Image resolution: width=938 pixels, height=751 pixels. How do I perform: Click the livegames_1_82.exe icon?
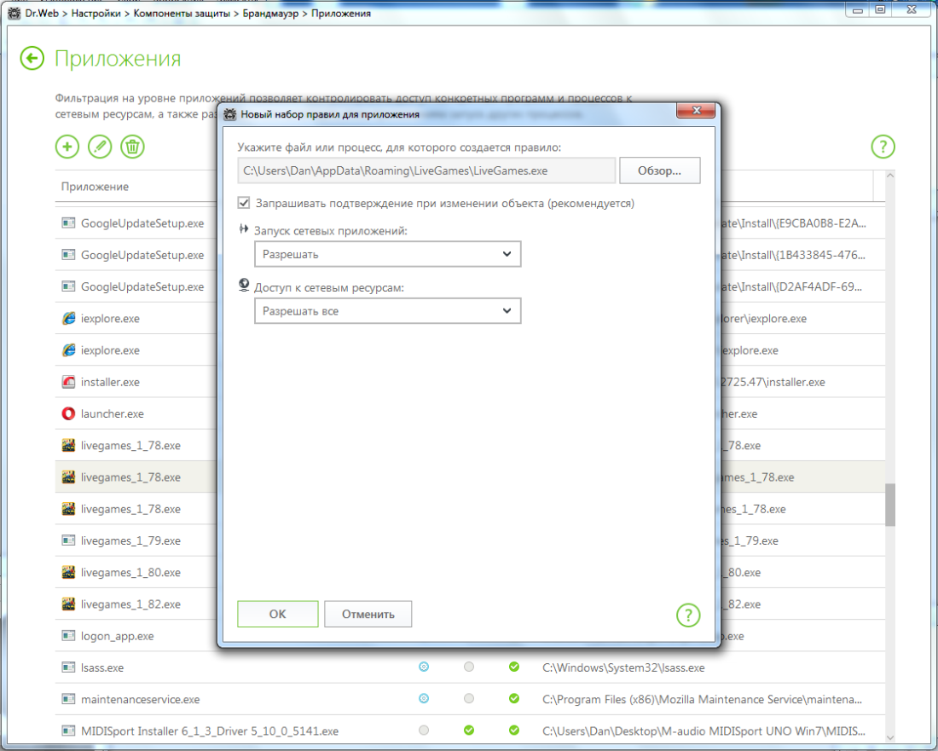[69, 604]
